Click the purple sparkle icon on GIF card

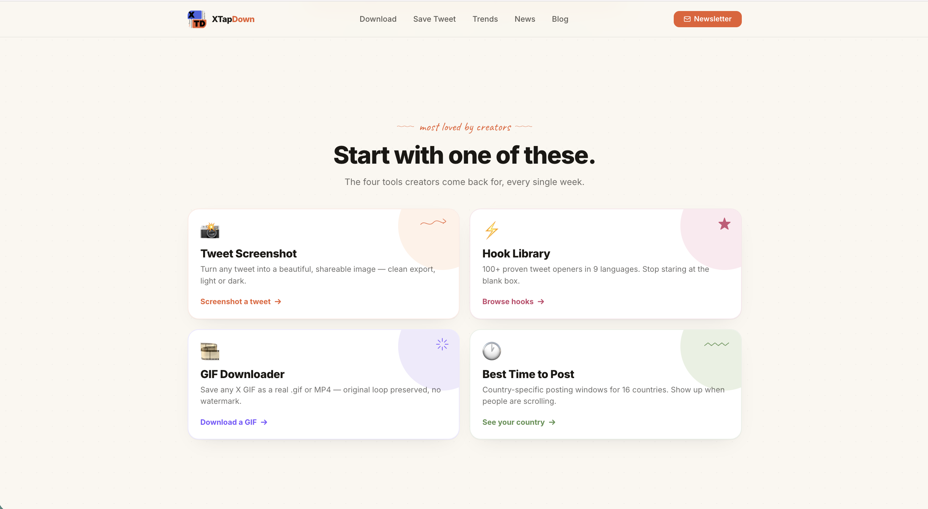click(x=442, y=344)
